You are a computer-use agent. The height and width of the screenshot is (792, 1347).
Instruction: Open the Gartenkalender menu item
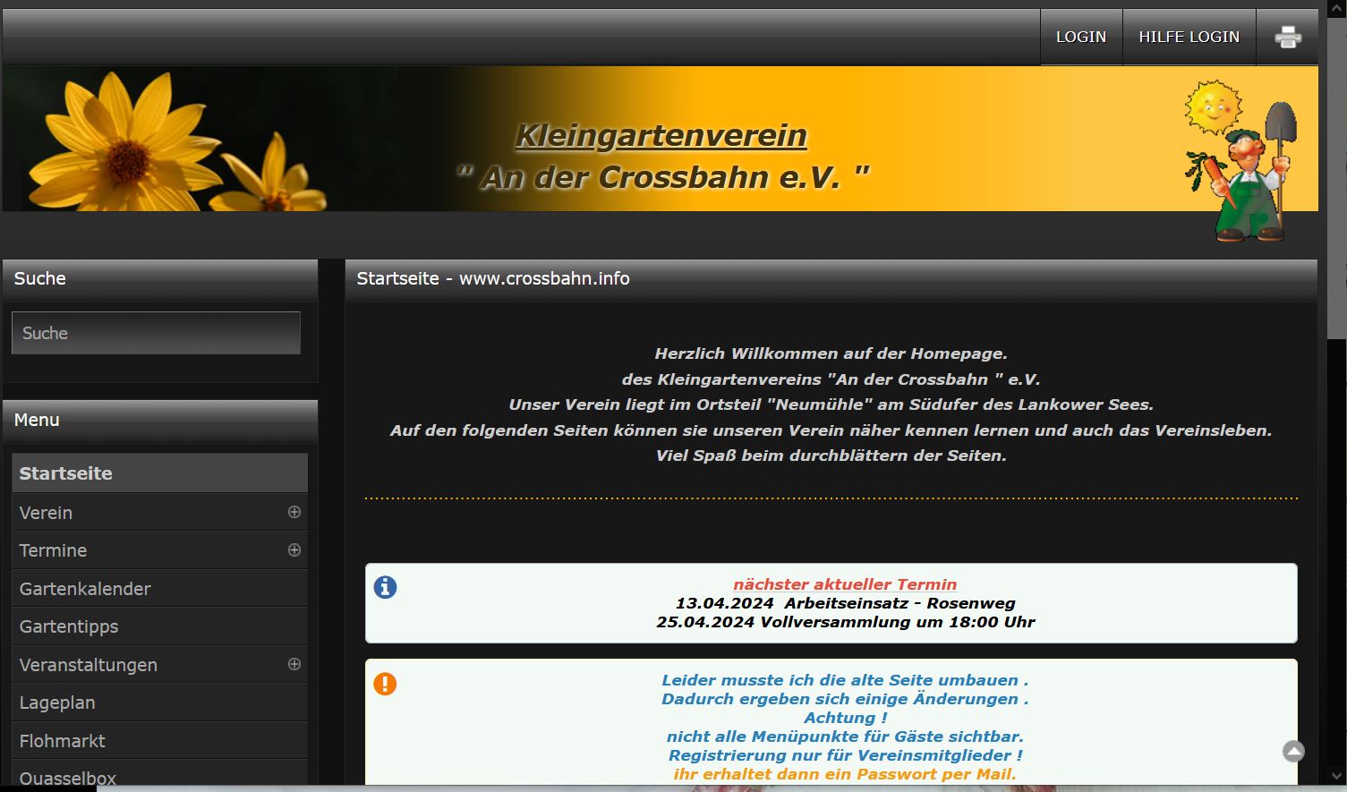coord(85,589)
